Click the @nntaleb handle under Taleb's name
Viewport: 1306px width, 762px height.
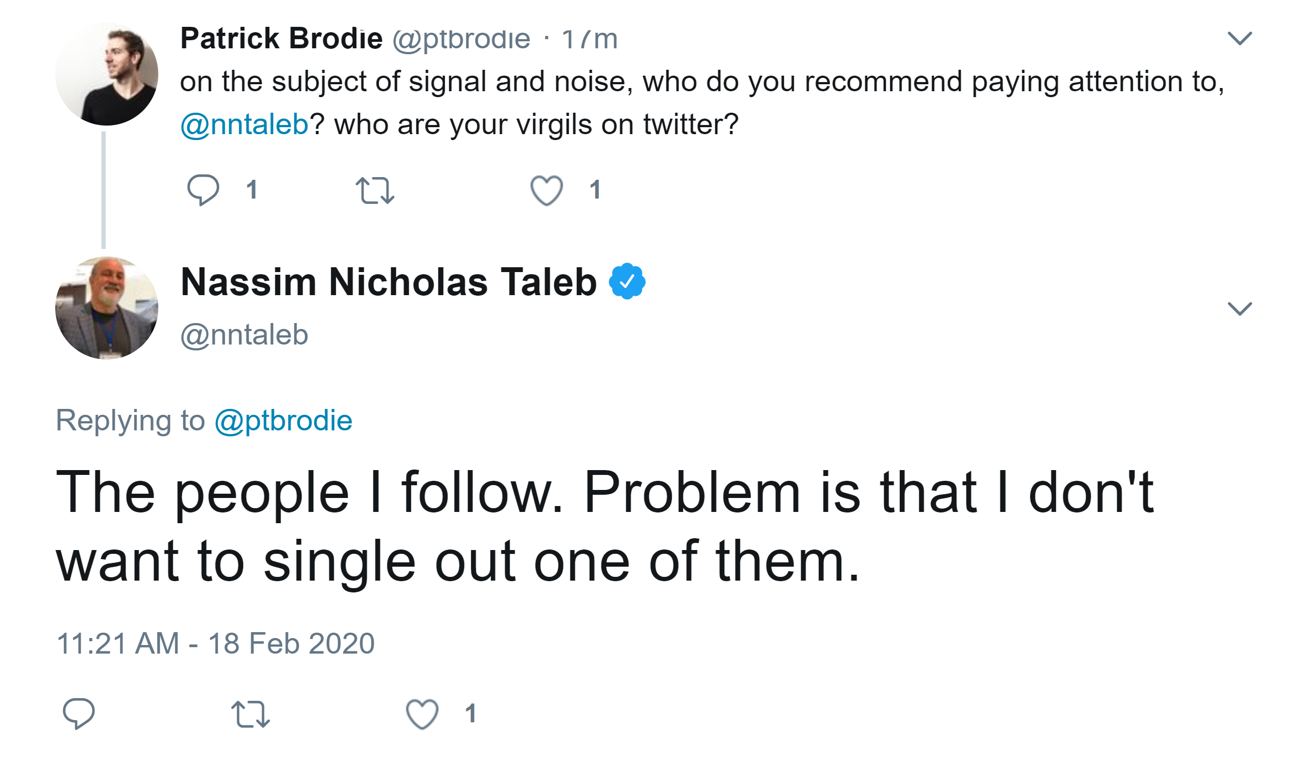pos(244,335)
